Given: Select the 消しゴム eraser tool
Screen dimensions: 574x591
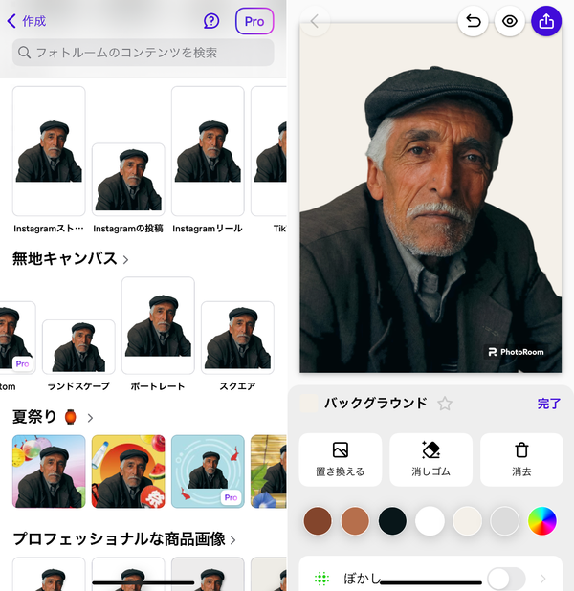Looking at the screenshot, I should click(430, 460).
